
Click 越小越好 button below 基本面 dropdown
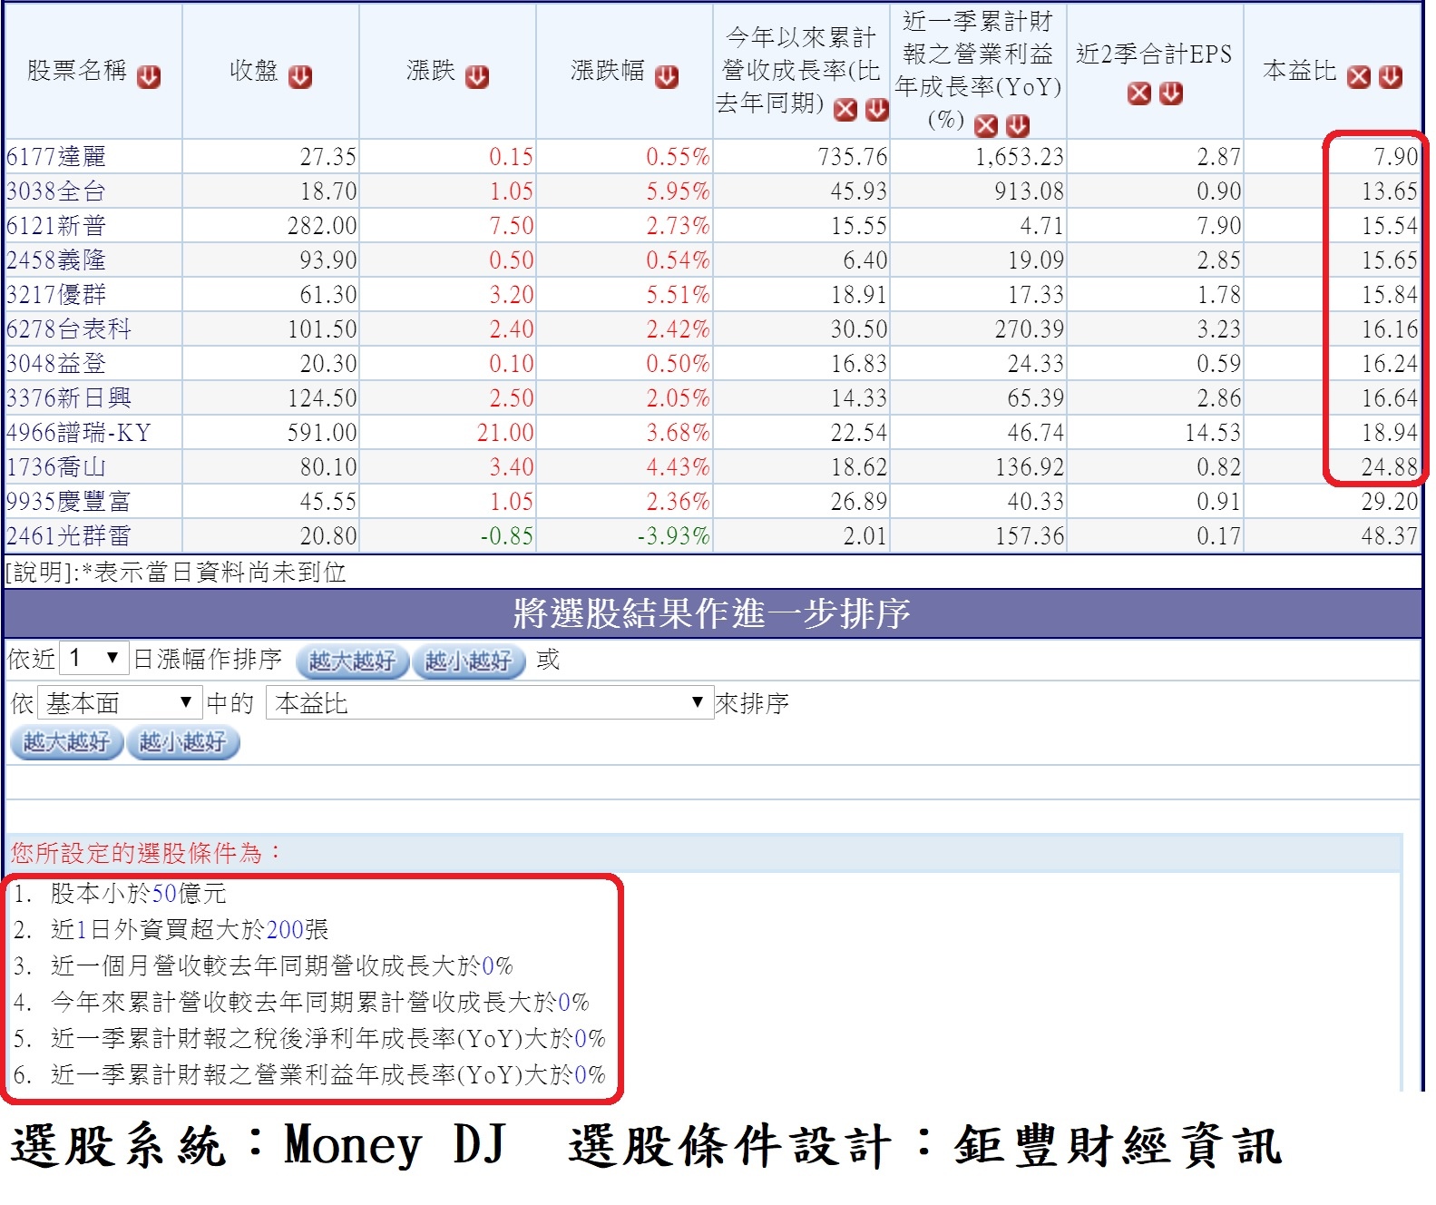tap(183, 742)
